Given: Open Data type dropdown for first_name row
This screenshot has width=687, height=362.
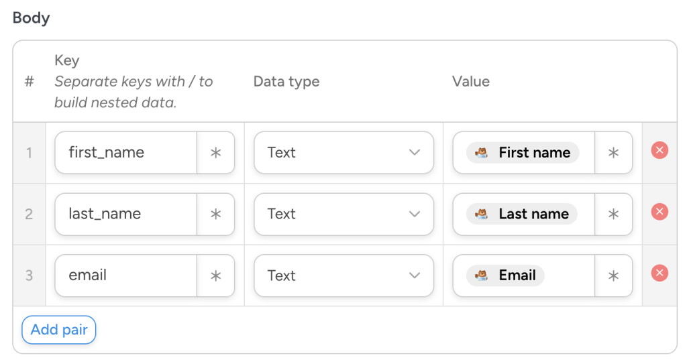Looking at the screenshot, I should 343,153.
